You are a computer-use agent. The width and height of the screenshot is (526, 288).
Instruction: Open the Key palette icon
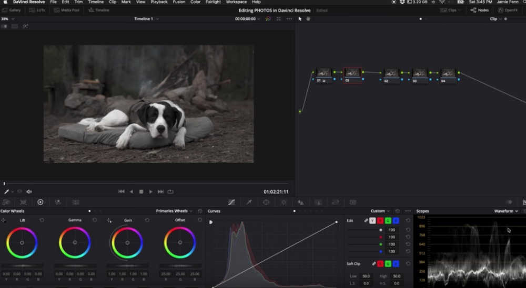tap(318, 202)
